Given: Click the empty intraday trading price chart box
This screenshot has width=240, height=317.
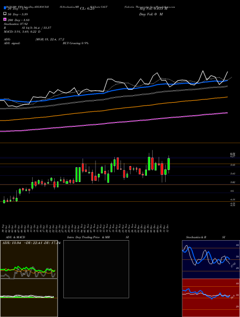Looking at the screenshot, I should coord(96,269).
